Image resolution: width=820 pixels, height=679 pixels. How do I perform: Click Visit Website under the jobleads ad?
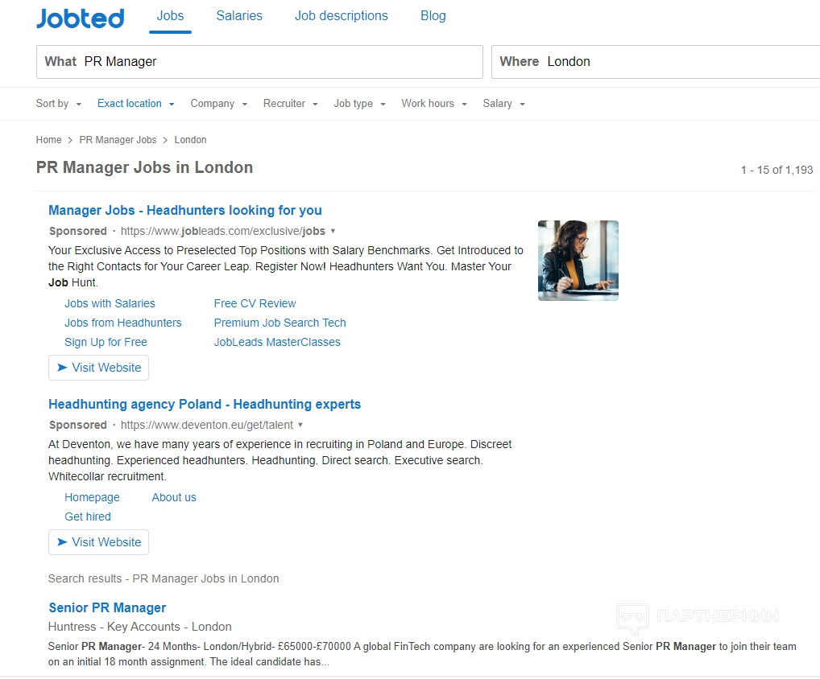click(x=98, y=368)
